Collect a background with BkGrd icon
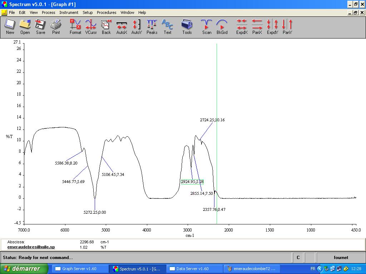Viewport: 366px width, 274px height. point(222,27)
